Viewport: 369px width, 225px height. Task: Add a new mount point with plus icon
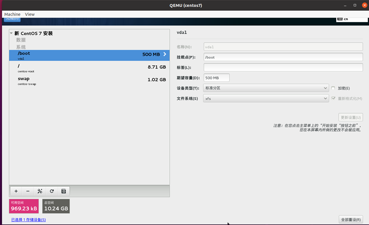click(16, 191)
